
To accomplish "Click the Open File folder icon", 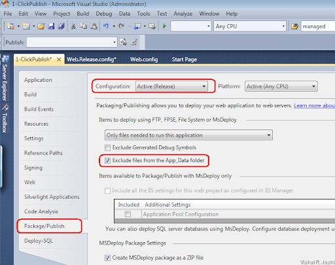I will click(41, 26).
